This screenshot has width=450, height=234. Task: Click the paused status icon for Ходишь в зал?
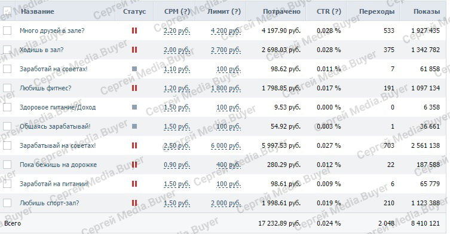tap(134, 50)
